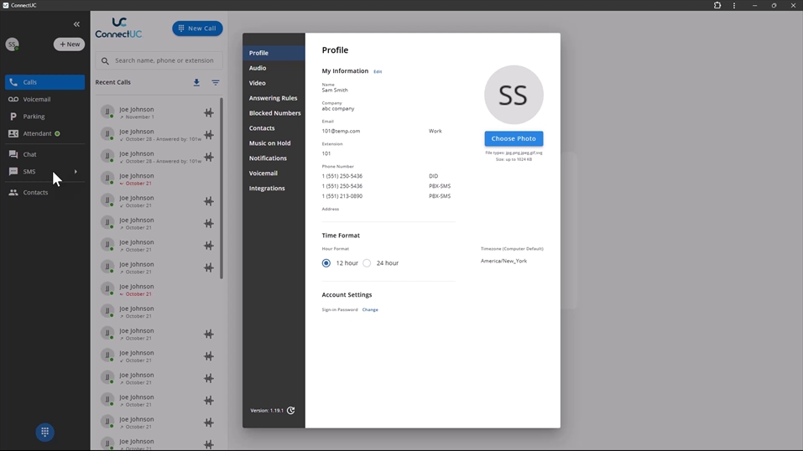This screenshot has height=451, width=803.
Task: Open the + New dropdown button
Action: point(70,44)
